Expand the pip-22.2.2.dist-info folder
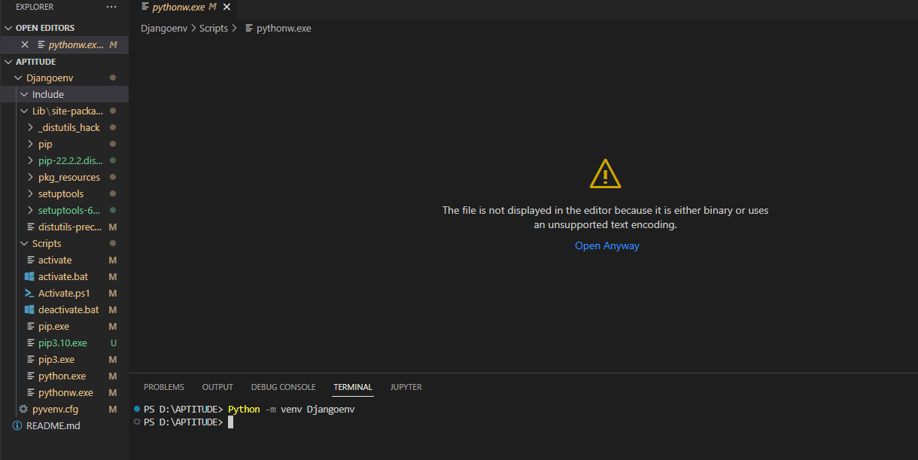The image size is (918, 460). [x=30, y=160]
